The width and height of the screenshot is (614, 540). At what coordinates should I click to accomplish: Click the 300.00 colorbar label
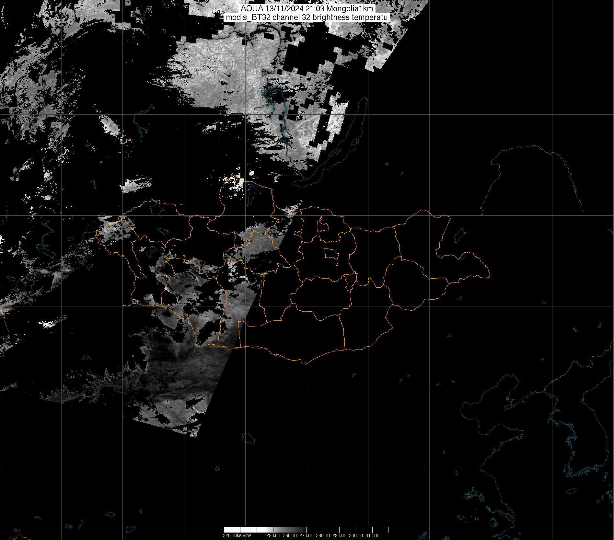click(356, 535)
